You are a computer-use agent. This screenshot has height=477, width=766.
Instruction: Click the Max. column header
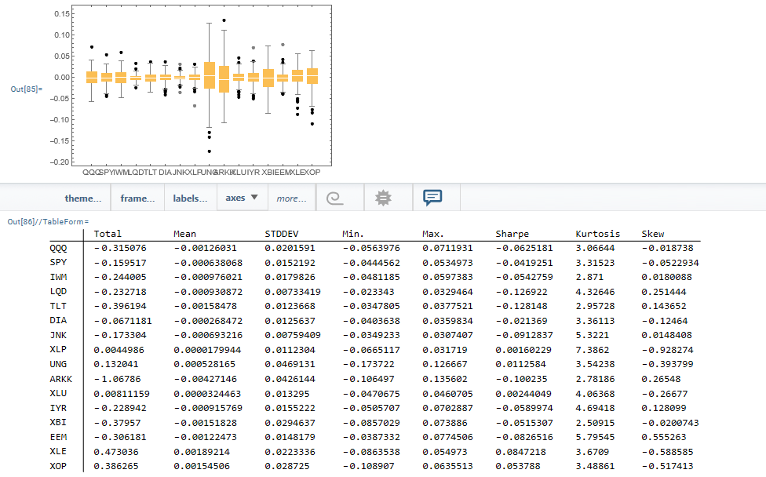(432, 234)
